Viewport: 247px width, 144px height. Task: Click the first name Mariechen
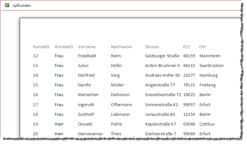coord(88,95)
